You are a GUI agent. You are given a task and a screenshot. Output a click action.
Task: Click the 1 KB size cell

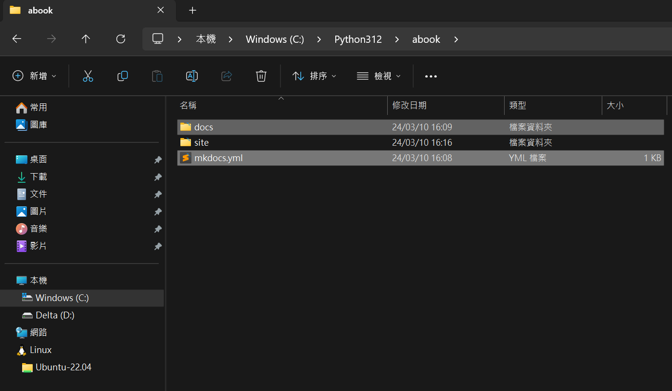pyautogui.click(x=652, y=158)
